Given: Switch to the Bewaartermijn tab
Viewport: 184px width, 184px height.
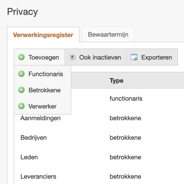Looking at the screenshot, I should coord(108,34).
